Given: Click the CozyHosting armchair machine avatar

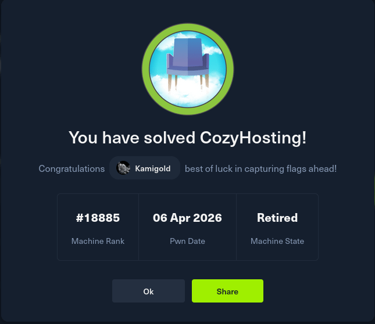Looking at the screenshot, I should (188, 69).
